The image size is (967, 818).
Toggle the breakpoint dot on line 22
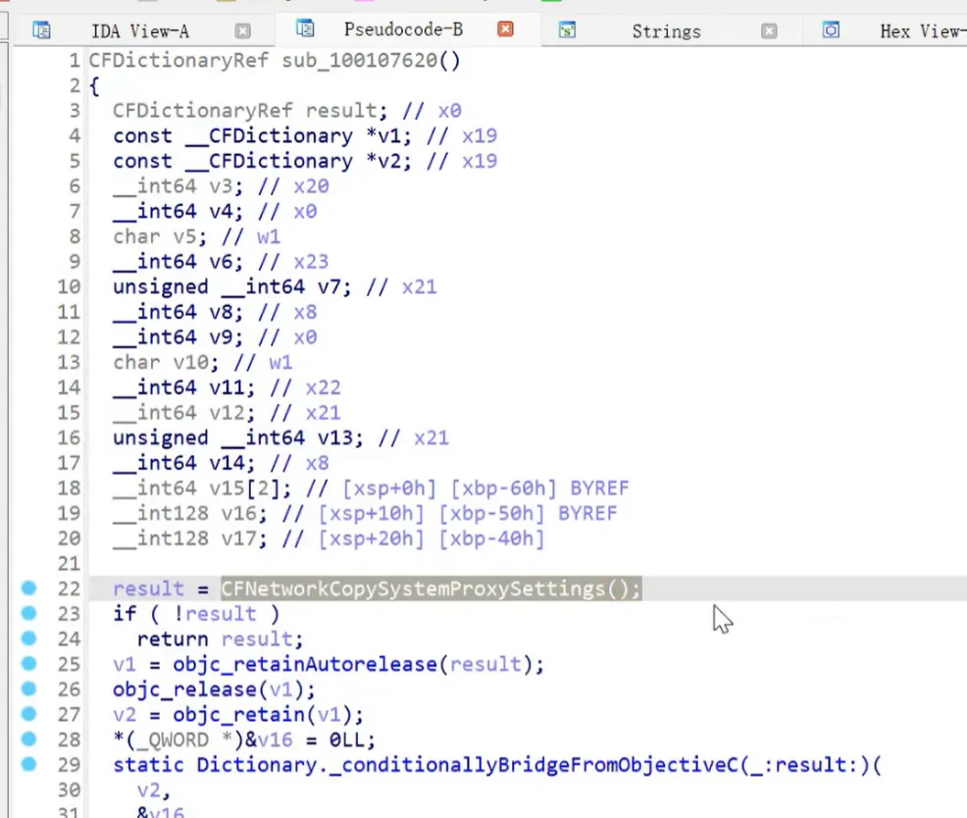(x=29, y=588)
